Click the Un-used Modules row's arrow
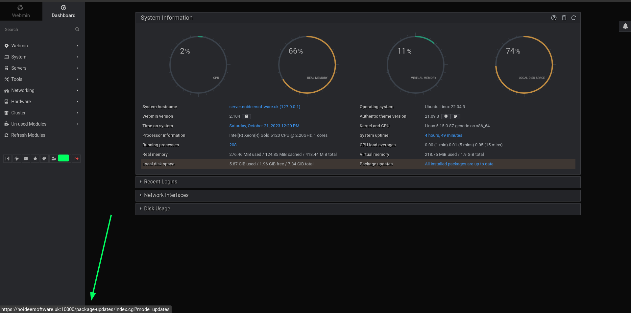The width and height of the screenshot is (631, 313). pos(78,124)
